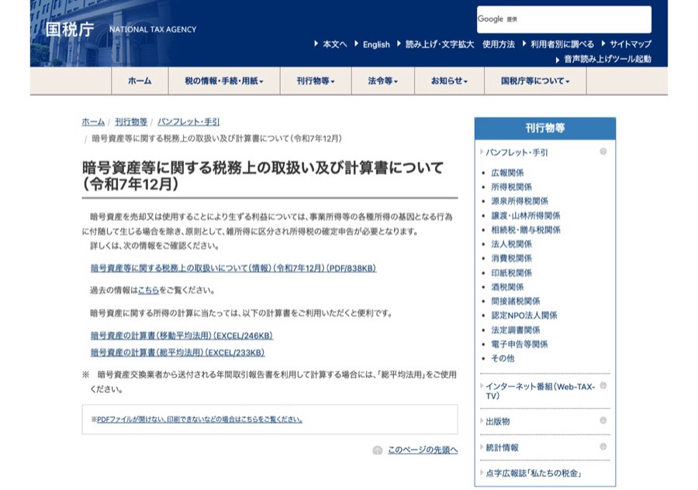
Task: Click the 国税庁 National Tax Agency logo
Action: [x=121, y=29]
